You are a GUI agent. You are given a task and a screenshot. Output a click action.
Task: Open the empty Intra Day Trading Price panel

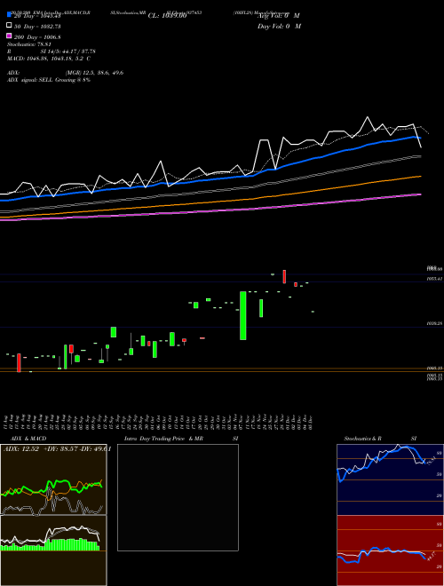click(x=178, y=497)
